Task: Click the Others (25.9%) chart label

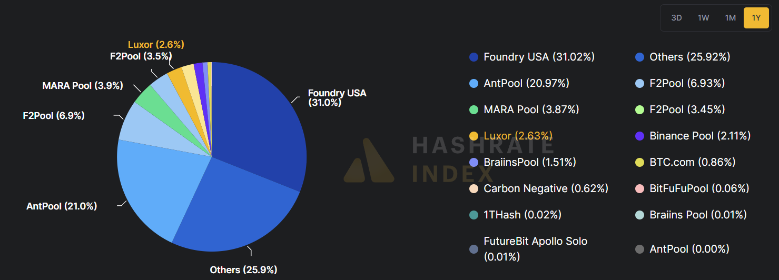Action: tap(243, 270)
